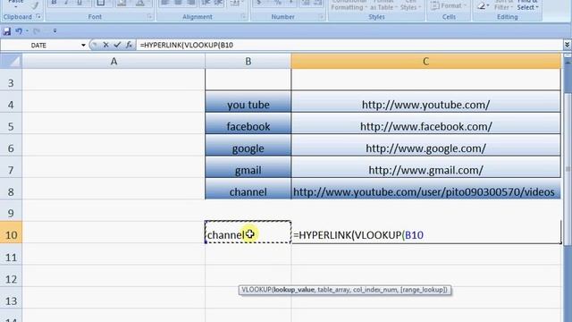The height and width of the screenshot is (322, 572).
Task: Click cell with http://www.google.com/
Action: (x=426, y=145)
